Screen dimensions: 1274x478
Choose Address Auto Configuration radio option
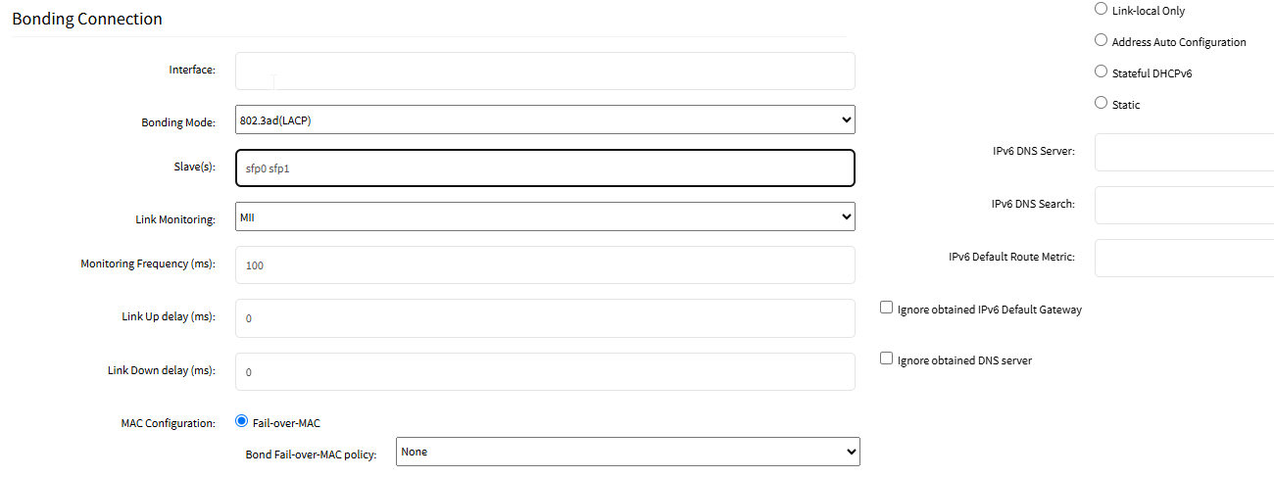(1100, 41)
